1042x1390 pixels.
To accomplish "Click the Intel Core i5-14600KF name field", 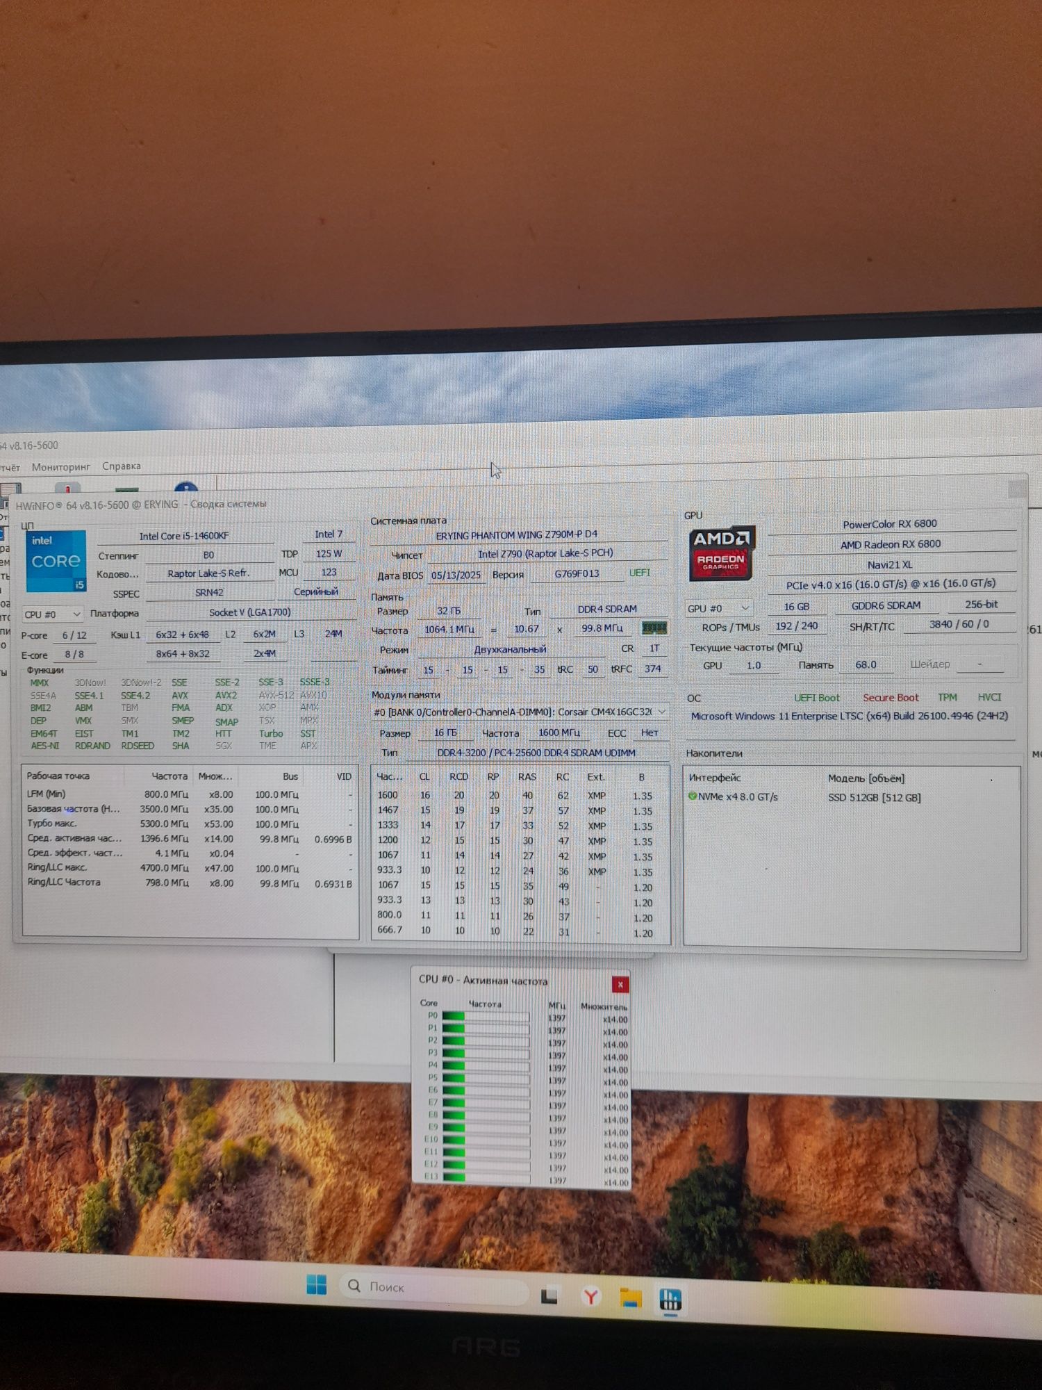I will pos(184,536).
